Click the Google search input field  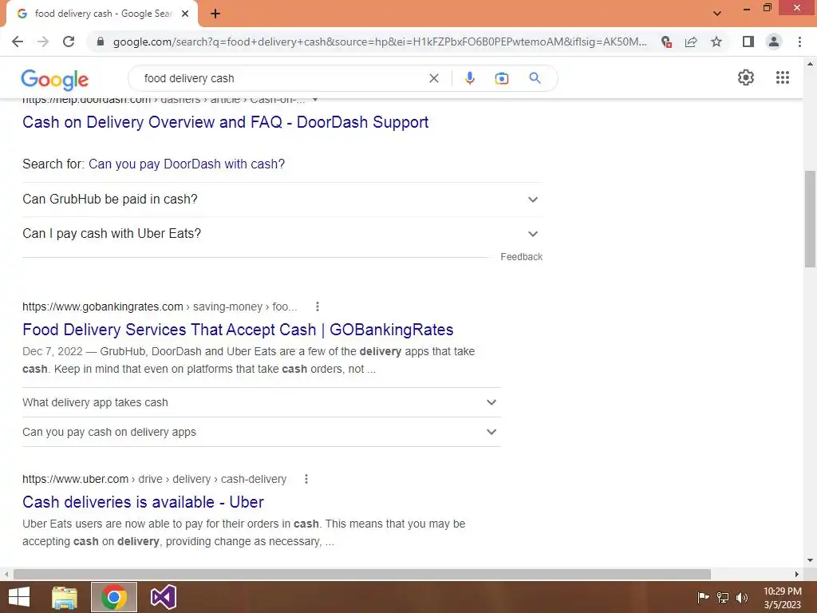[x=282, y=78]
